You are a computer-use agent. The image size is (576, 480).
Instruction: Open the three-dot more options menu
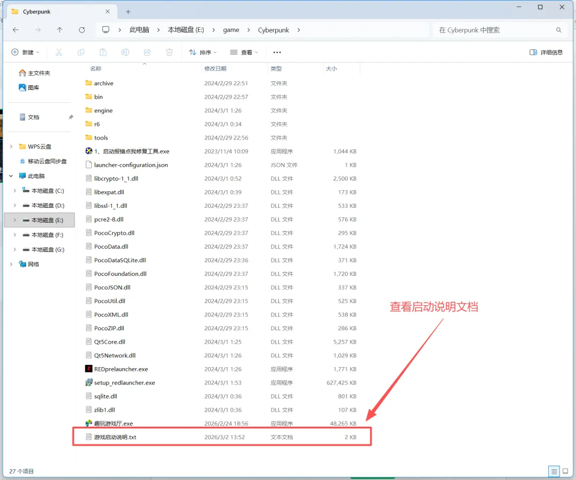click(277, 53)
